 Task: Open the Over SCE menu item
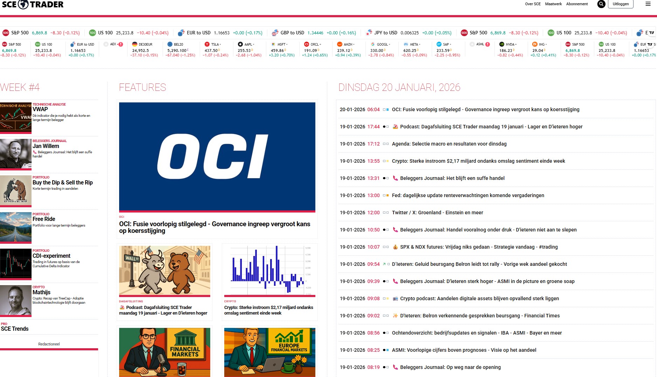pos(533,4)
